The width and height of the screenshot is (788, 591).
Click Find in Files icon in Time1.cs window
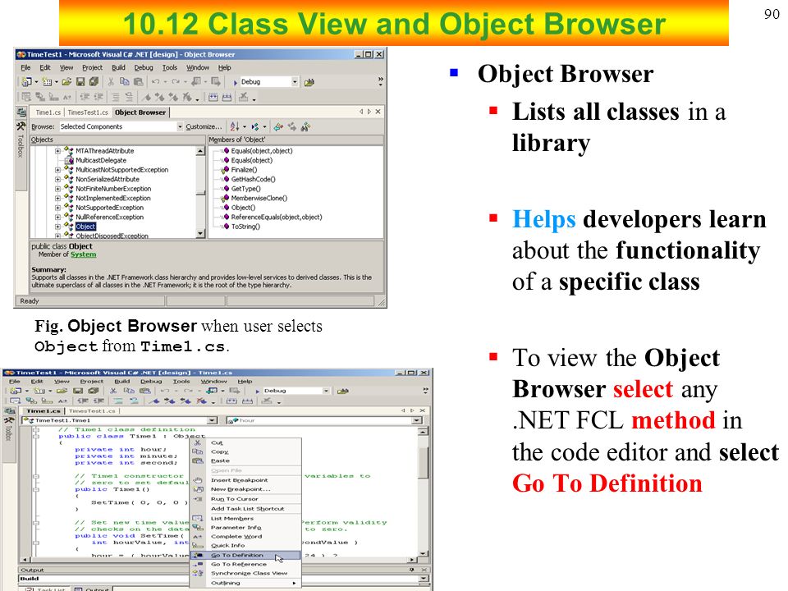click(x=343, y=391)
